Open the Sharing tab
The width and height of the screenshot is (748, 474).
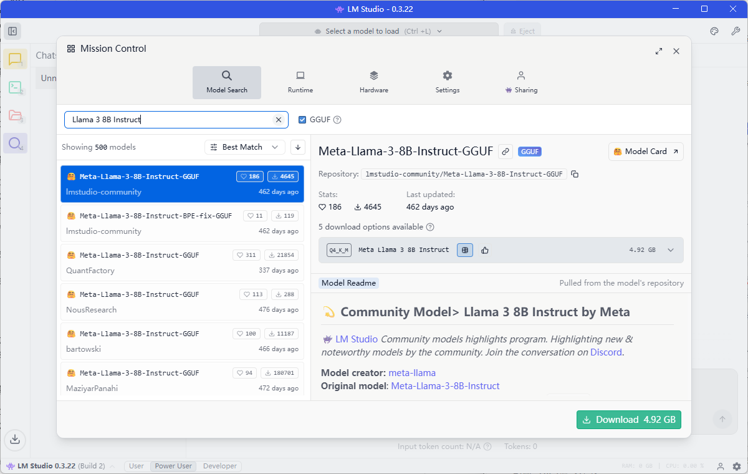coord(521,82)
